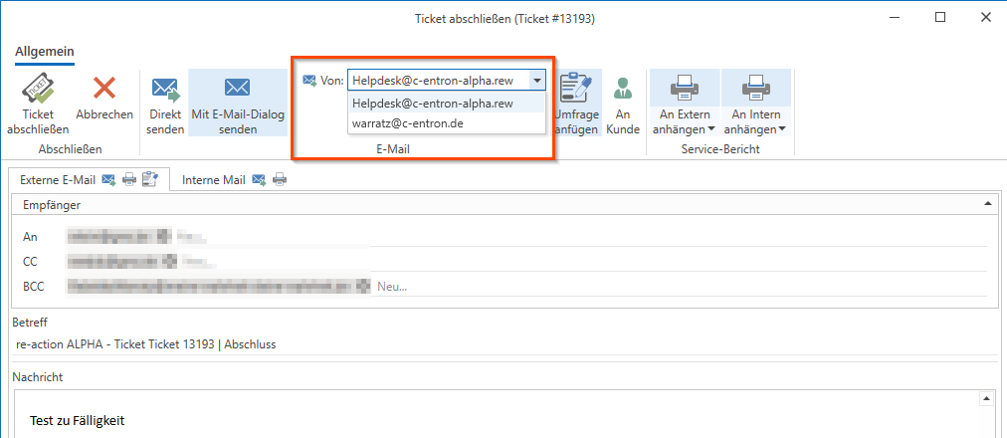Click the survey clipboard icon on Externe E-Mail tab
This screenshot has width=1007, height=438.
point(149,180)
